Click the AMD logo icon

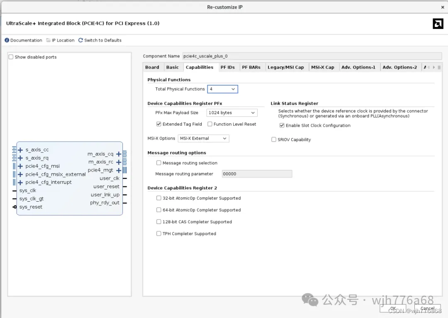point(438,24)
